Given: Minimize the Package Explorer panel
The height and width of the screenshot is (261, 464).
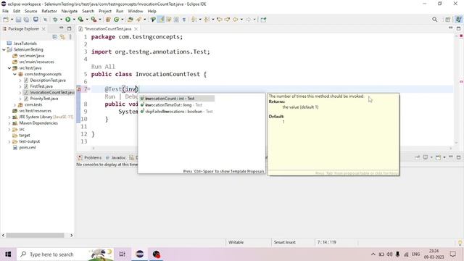Looking at the screenshot, I should pyautogui.click(x=61, y=28).
